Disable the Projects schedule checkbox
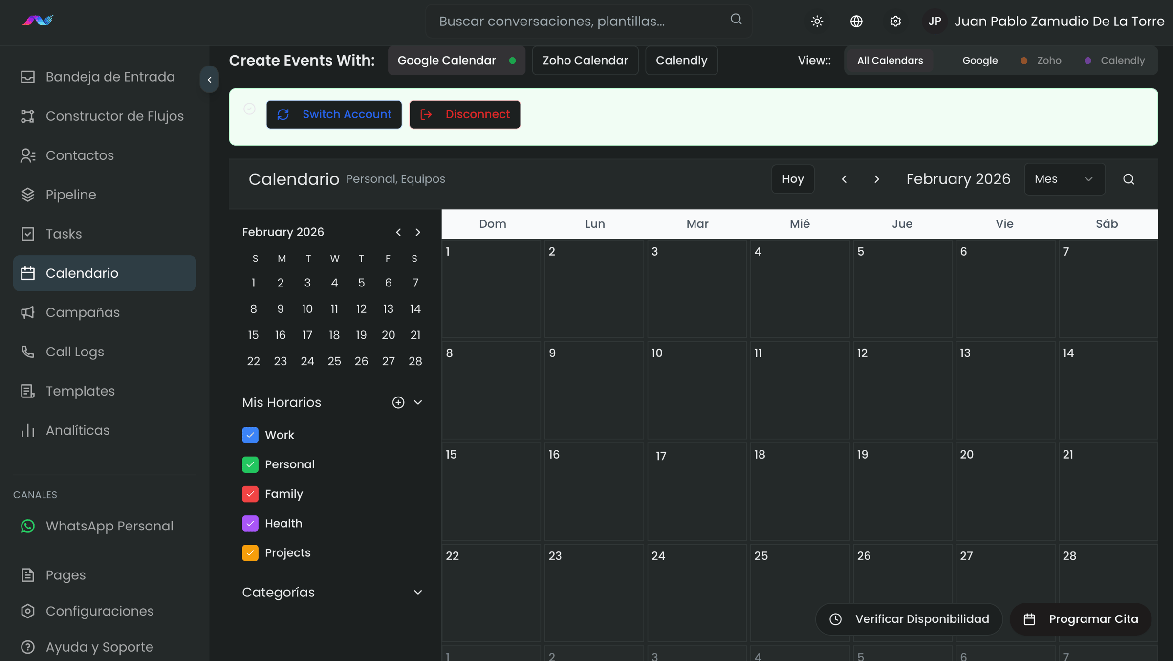This screenshot has width=1173, height=661. (x=250, y=553)
